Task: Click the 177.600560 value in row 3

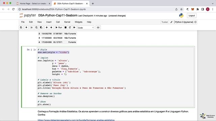Action: [47, 38]
